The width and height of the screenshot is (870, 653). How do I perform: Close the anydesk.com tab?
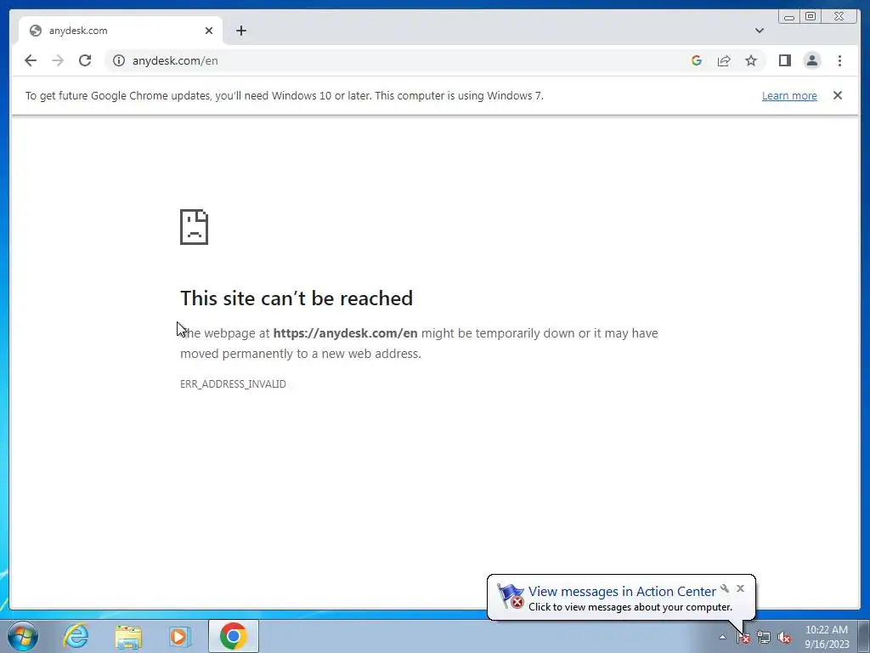pyautogui.click(x=209, y=31)
